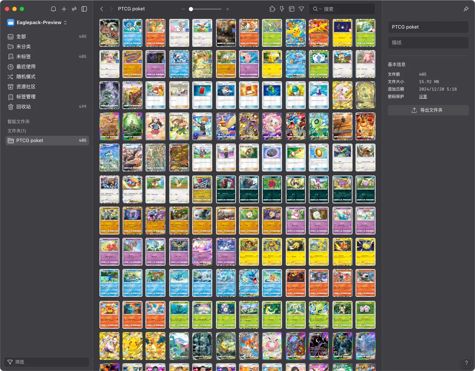This screenshot has height=371, width=475.
Task: Click the thumbnail size slider
Action: click(x=205, y=9)
